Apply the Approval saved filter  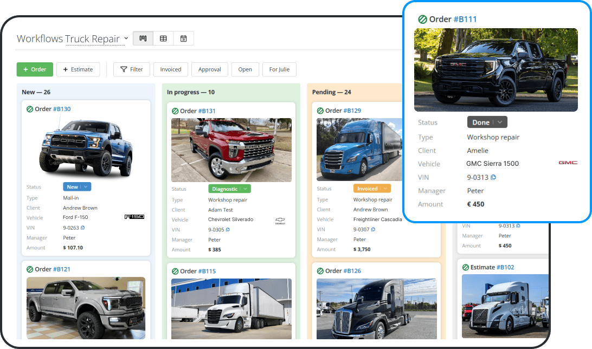tap(209, 69)
